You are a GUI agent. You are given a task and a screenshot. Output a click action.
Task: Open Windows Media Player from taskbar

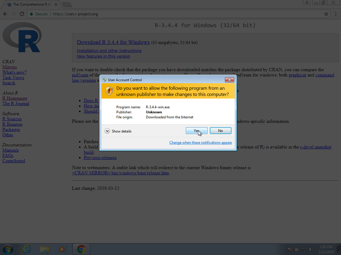tap(62, 249)
